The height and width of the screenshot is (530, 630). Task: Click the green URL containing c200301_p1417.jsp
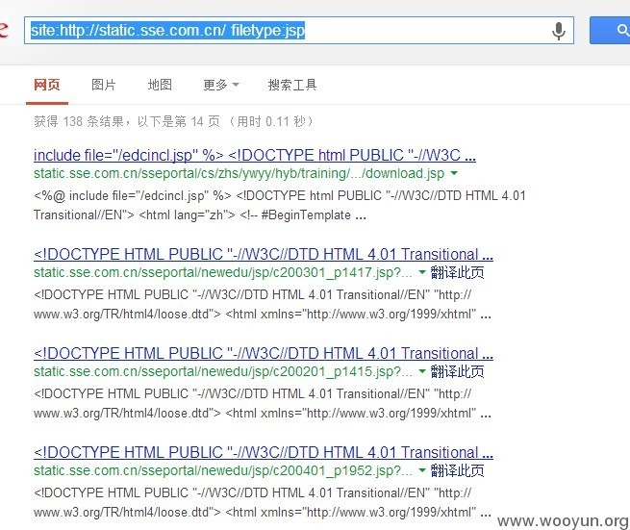223,272
